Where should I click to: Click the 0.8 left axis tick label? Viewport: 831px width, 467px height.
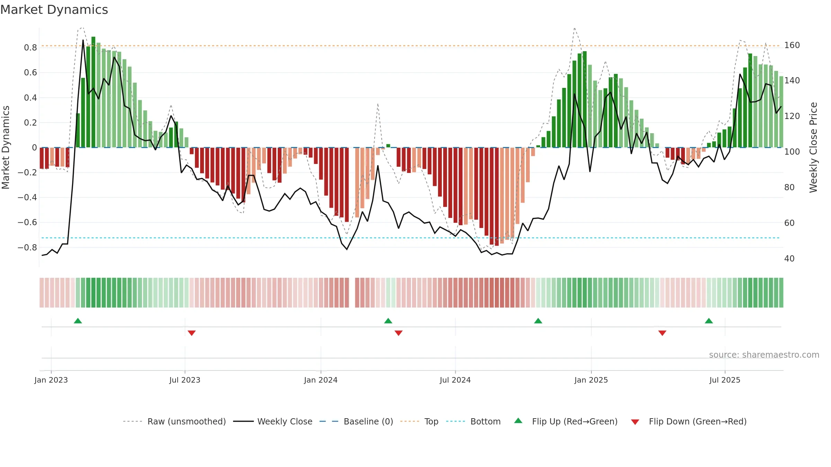(x=30, y=48)
